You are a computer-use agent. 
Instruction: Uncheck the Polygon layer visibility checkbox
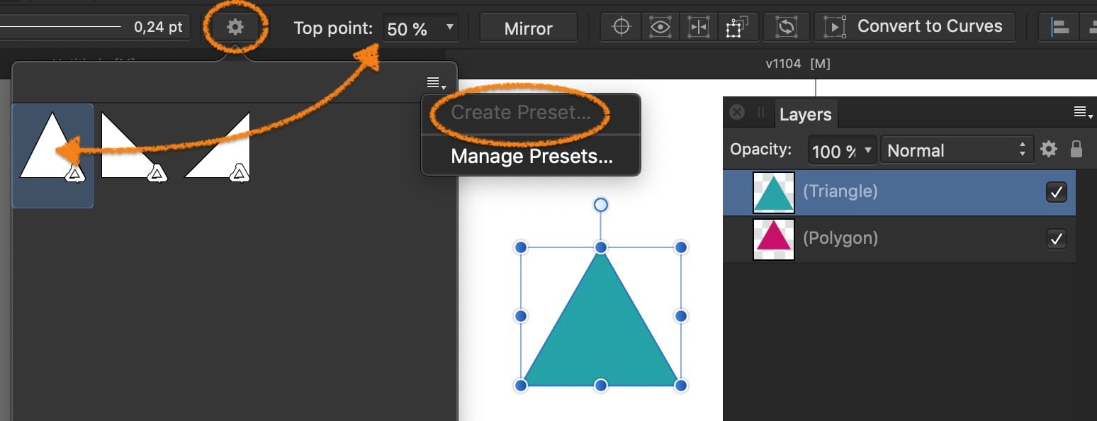click(1057, 239)
